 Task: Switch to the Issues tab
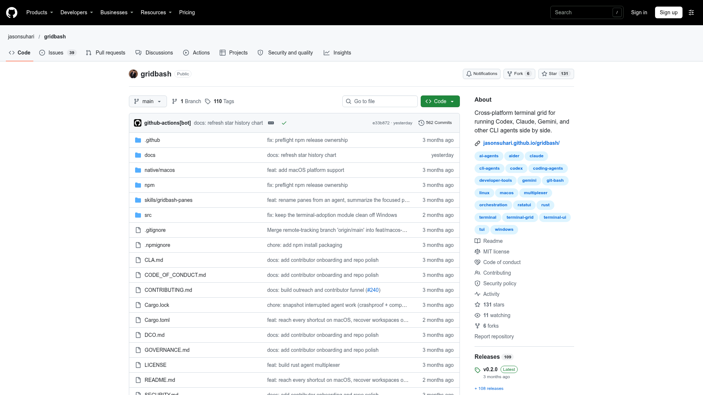coord(57,53)
